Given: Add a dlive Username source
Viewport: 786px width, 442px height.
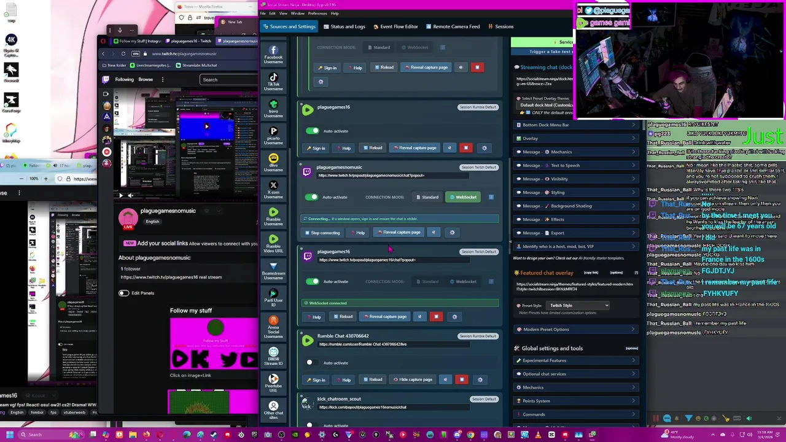Looking at the screenshot, I should coord(273,163).
